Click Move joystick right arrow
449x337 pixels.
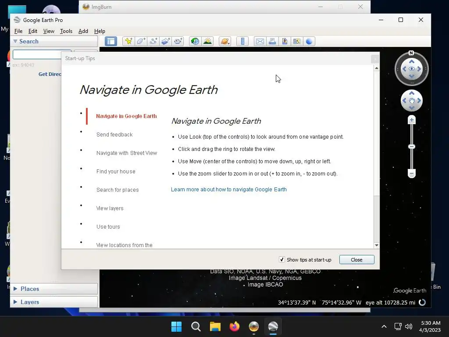point(419,100)
